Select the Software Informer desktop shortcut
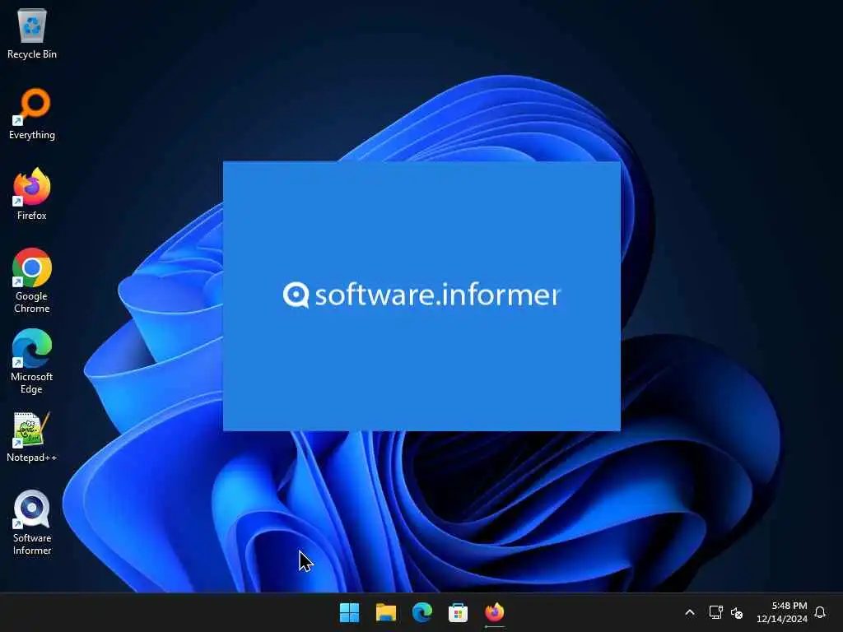Screen dimensions: 843x632 pos(32,523)
